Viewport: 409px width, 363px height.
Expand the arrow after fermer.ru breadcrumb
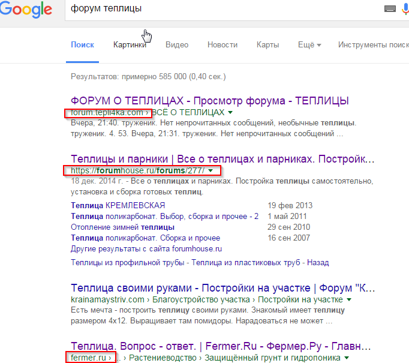pos(347,358)
